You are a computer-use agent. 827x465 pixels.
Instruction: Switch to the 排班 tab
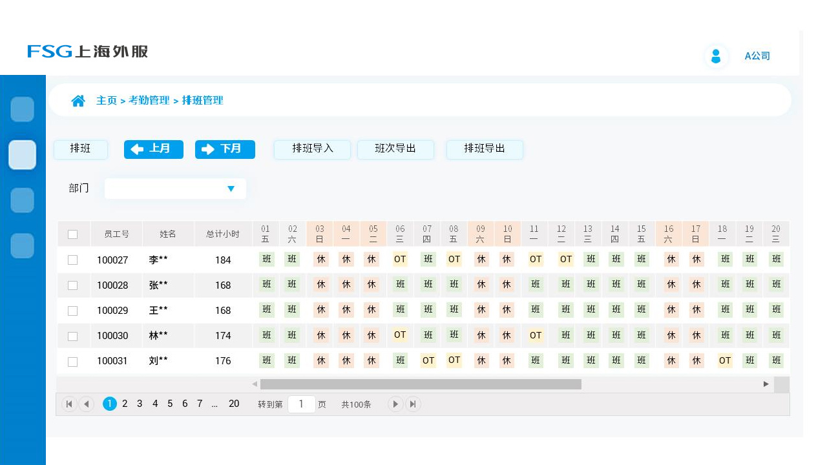(x=80, y=149)
